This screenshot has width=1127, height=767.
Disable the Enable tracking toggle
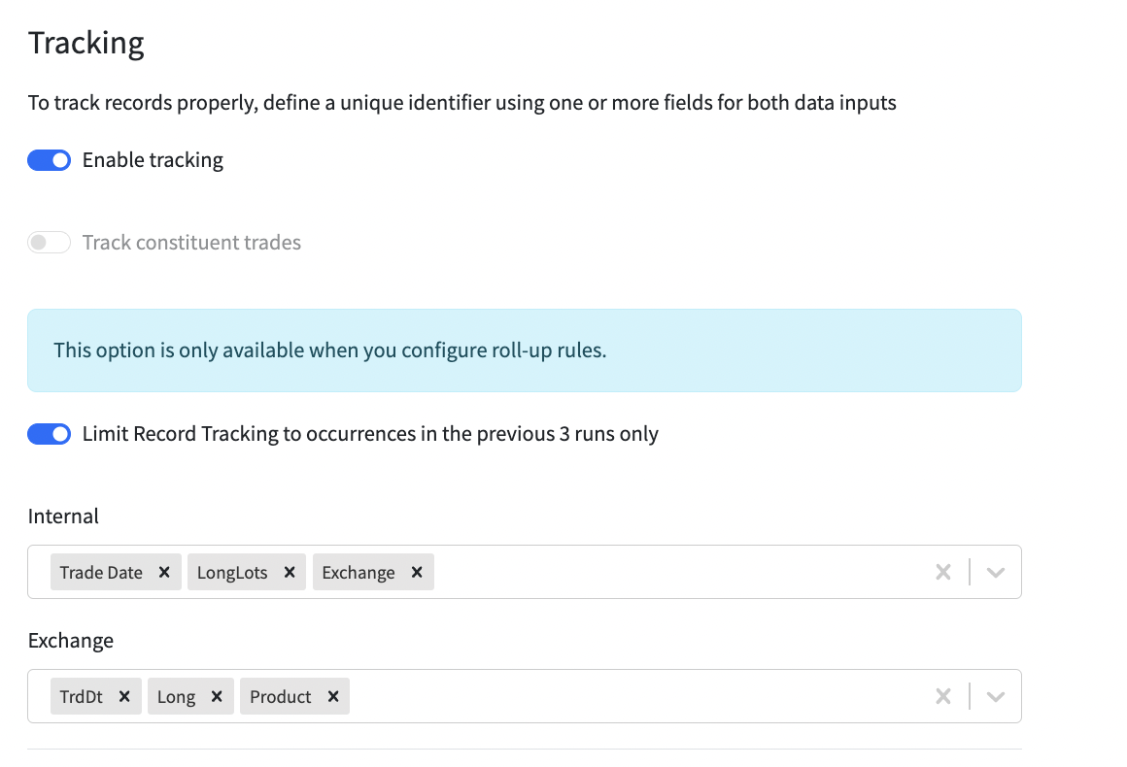[49, 160]
